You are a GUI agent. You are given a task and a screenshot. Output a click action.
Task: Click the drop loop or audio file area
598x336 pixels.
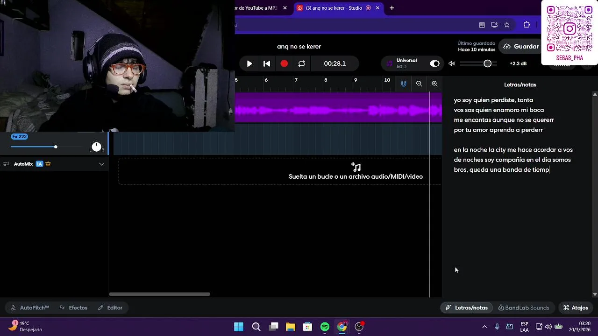(280, 171)
